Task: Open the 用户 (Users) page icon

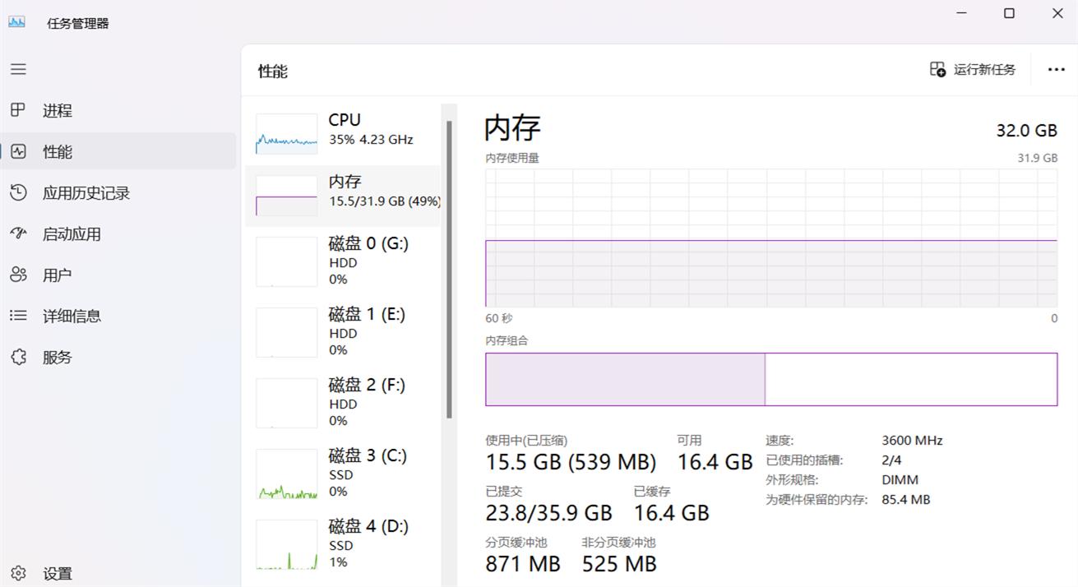Action: [18, 275]
